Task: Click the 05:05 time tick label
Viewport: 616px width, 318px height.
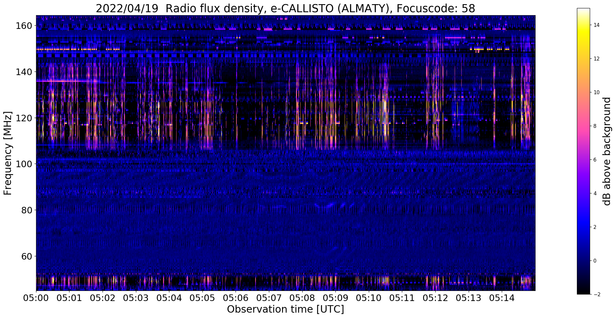Action: pos(202,298)
